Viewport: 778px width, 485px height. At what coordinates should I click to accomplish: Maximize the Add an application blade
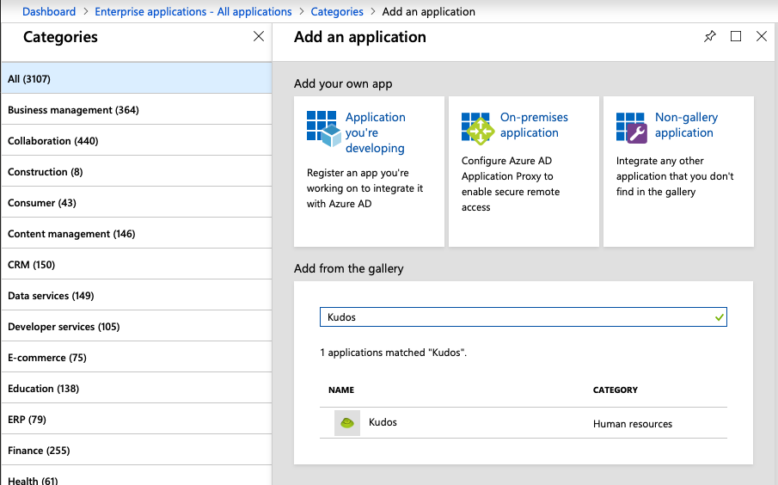736,36
